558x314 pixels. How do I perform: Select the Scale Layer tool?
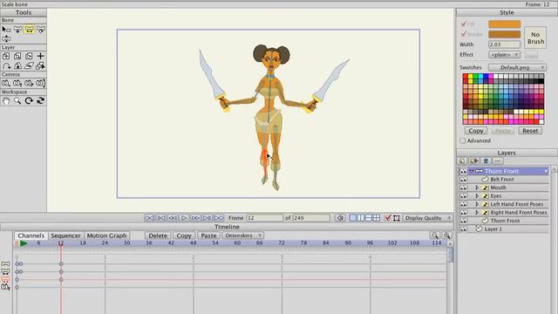click(17, 56)
